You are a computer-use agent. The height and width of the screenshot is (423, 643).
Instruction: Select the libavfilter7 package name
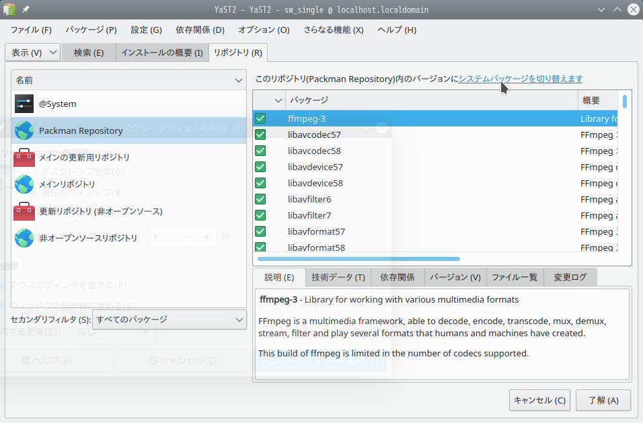[309, 215]
